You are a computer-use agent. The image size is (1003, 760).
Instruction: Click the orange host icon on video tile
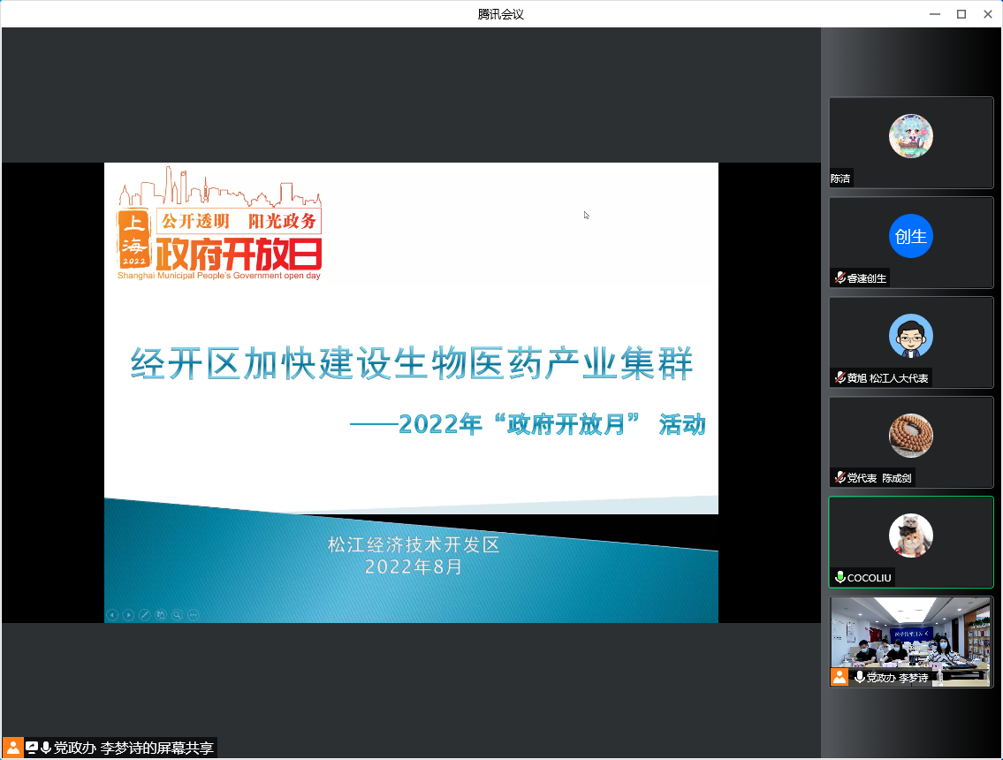(x=840, y=677)
